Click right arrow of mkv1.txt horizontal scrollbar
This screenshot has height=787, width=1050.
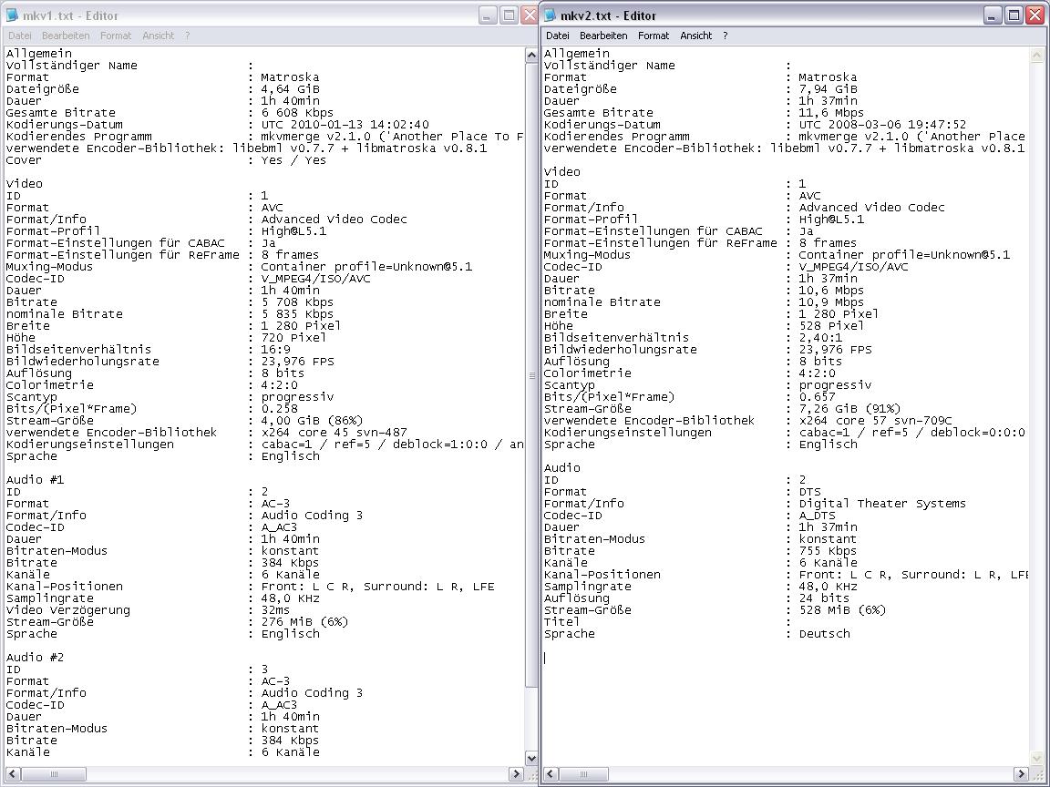coord(516,774)
